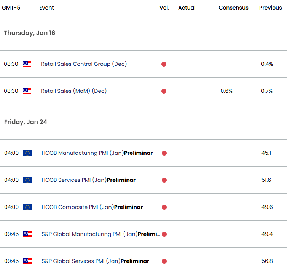Click the GMT-5 timezone header

[x=11, y=8]
